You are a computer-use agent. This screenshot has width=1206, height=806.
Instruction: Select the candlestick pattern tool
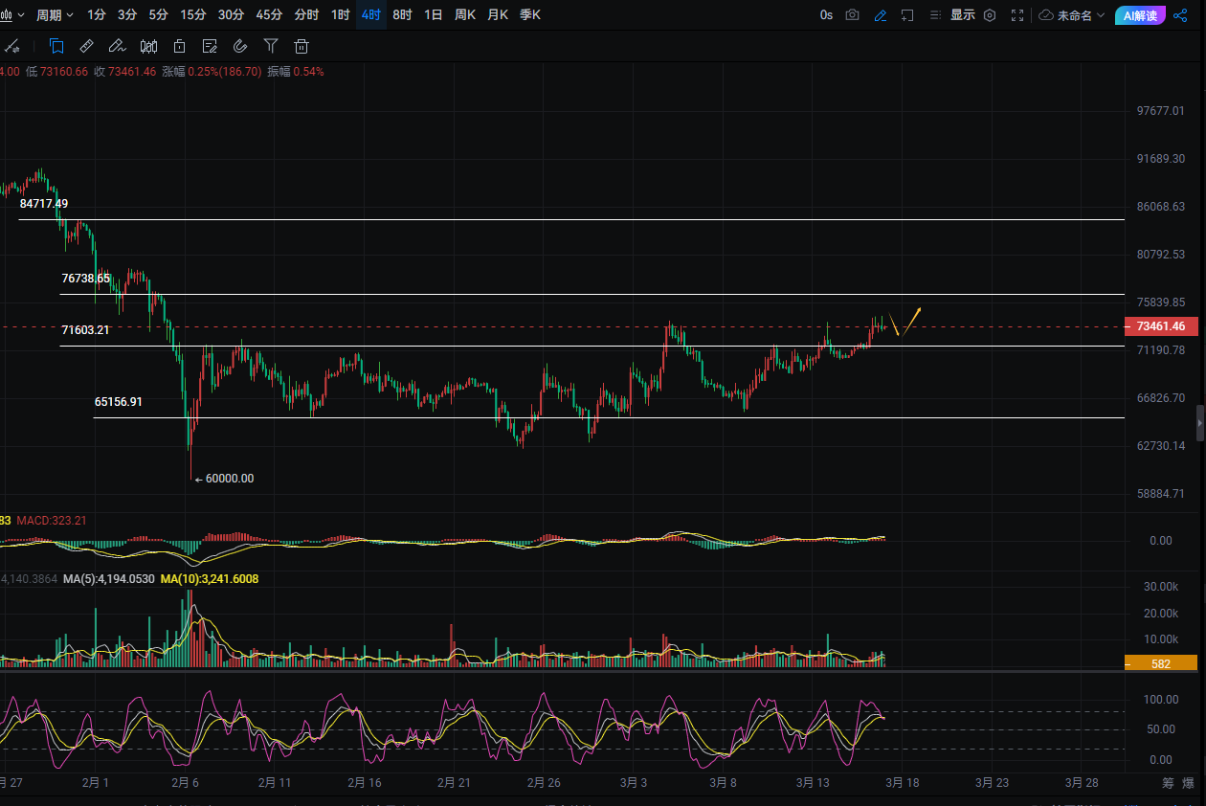[148, 46]
